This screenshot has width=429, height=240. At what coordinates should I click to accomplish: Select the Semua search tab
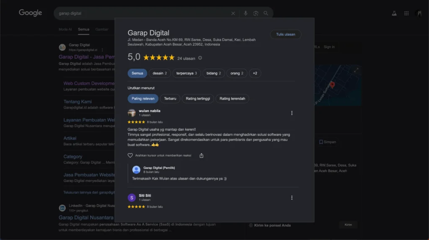click(x=83, y=29)
